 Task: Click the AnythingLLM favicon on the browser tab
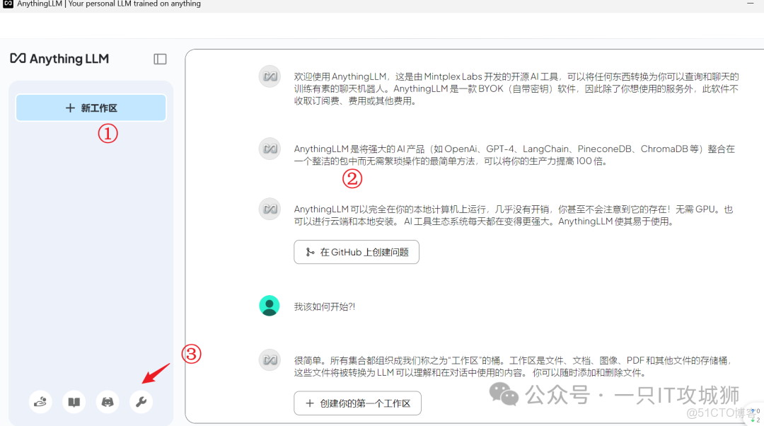tap(6, 5)
